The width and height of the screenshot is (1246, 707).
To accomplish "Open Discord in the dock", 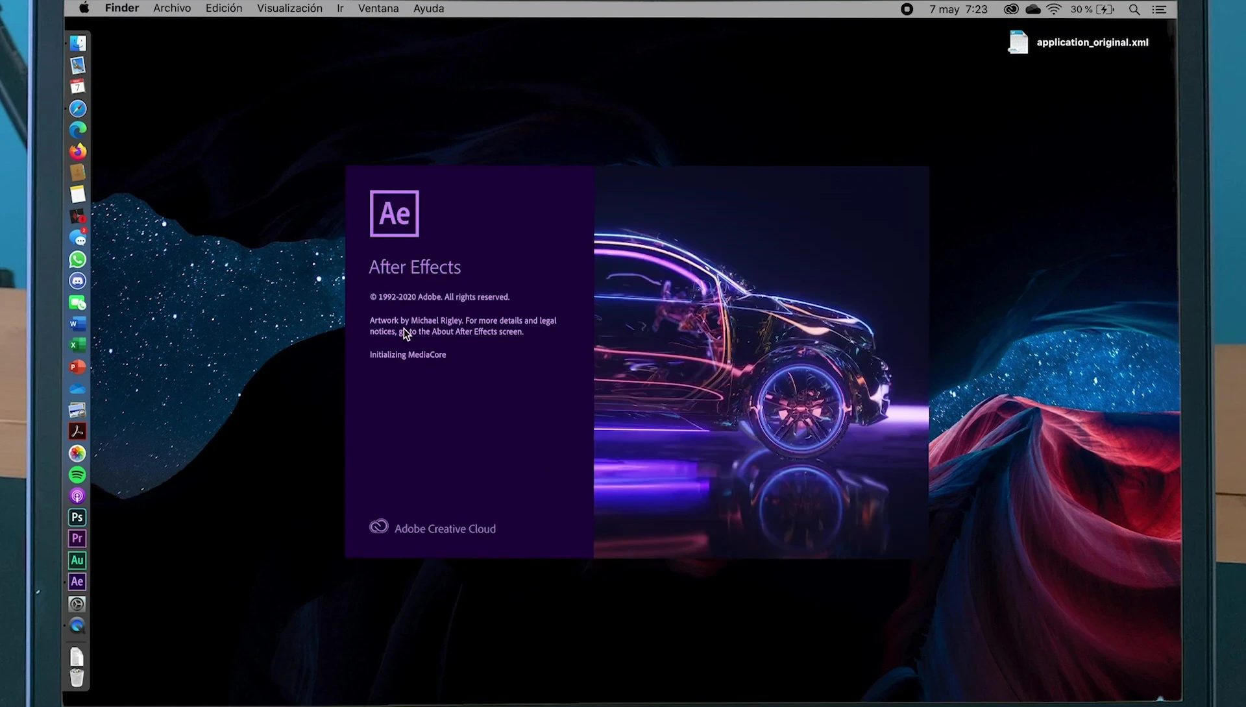I will pyautogui.click(x=77, y=281).
